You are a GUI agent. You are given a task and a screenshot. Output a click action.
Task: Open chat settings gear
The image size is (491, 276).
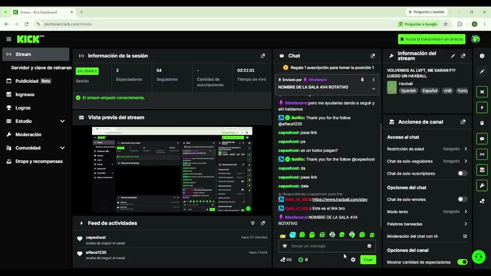point(353,260)
